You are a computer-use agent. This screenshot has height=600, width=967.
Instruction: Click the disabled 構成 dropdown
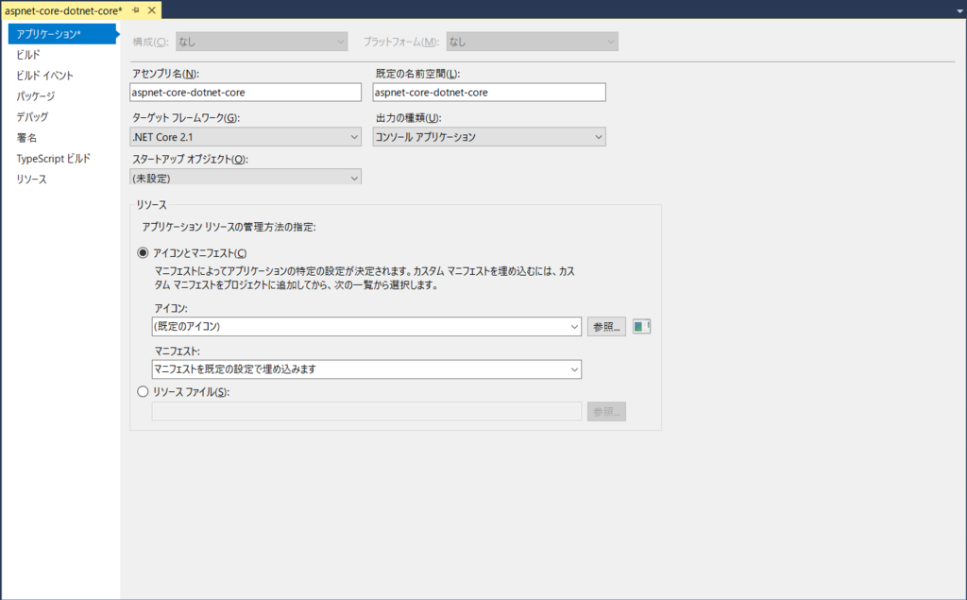[262, 42]
